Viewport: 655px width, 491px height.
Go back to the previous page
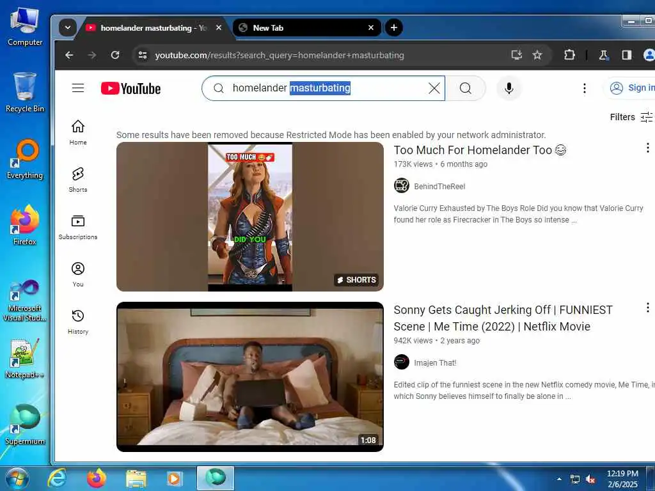pos(69,55)
